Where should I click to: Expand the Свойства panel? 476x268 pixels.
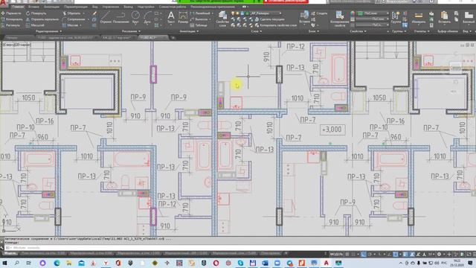point(358,31)
